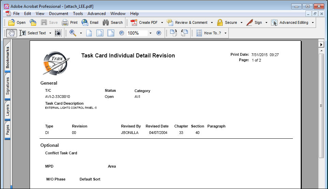Expand the Zoom tool dropdown arrow
The width and height of the screenshot is (328, 189).
(81, 33)
